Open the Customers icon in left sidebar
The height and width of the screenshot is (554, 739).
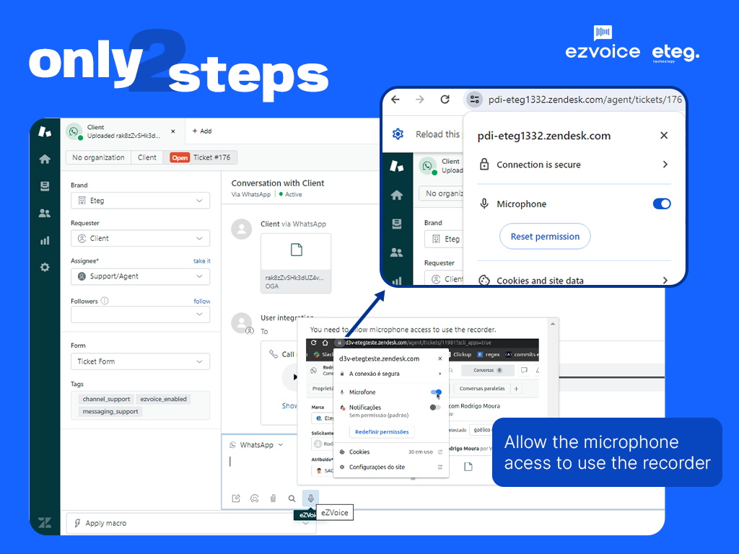point(45,213)
